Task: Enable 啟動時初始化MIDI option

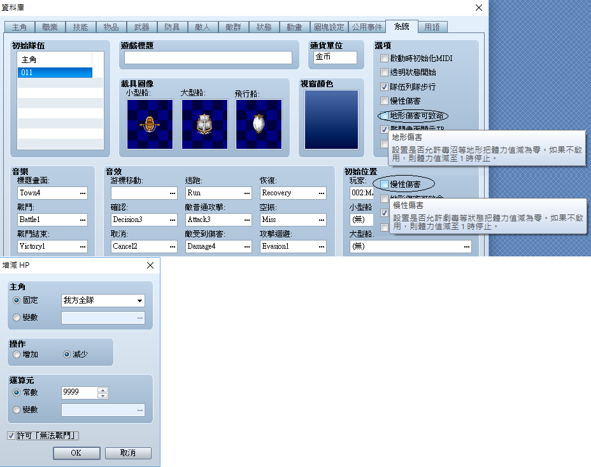Action: (384, 59)
